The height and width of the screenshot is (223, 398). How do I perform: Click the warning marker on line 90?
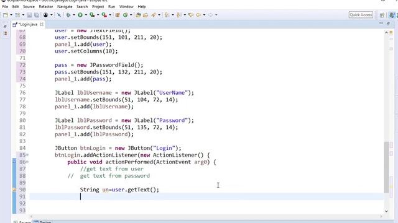pyautogui.click(x=14, y=190)
